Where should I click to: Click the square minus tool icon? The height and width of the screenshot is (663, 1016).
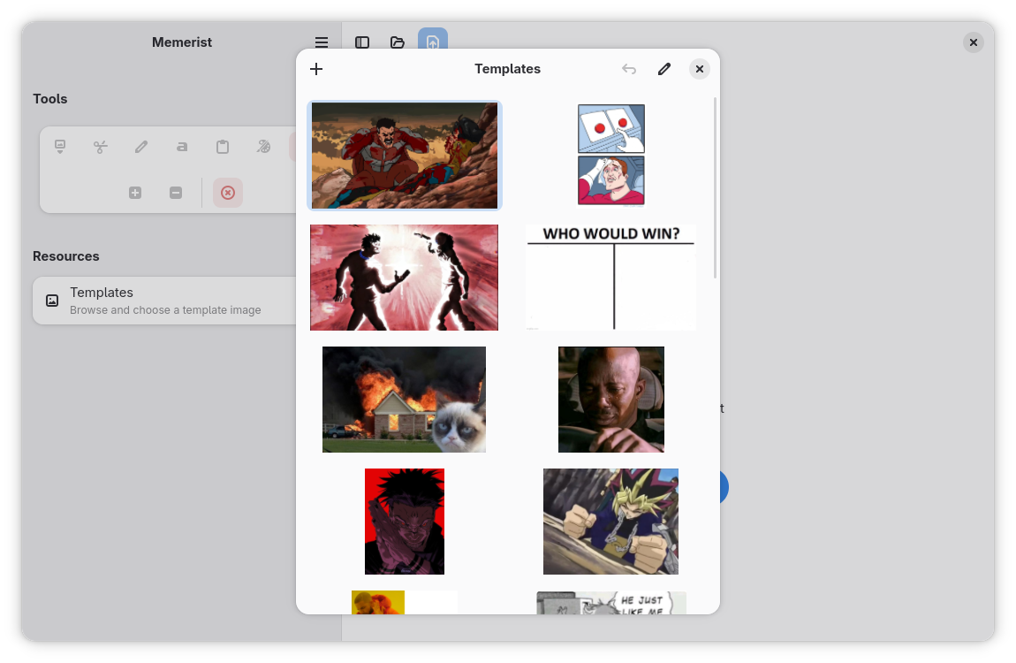(176, 193)
